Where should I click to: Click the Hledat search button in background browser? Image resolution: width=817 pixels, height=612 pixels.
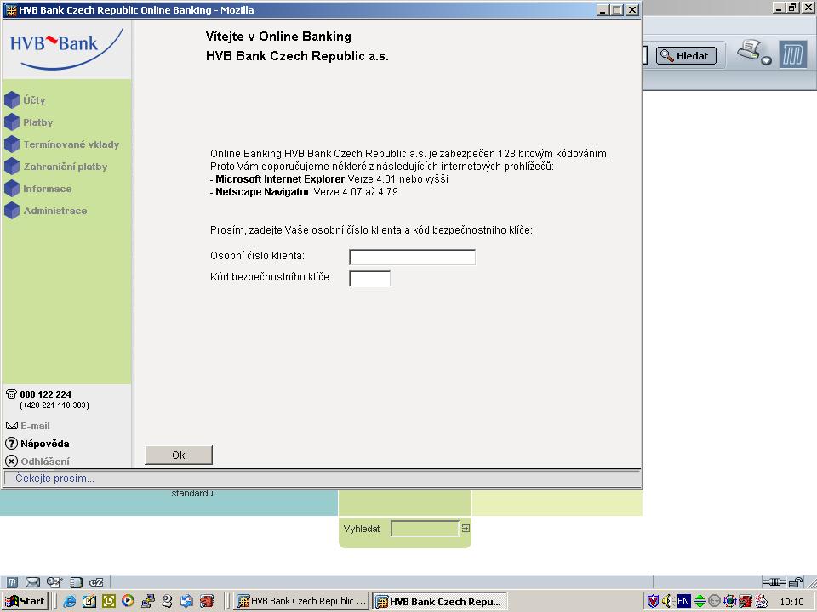click(686, 56)
